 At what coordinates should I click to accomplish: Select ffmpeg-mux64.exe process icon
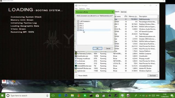76,59
